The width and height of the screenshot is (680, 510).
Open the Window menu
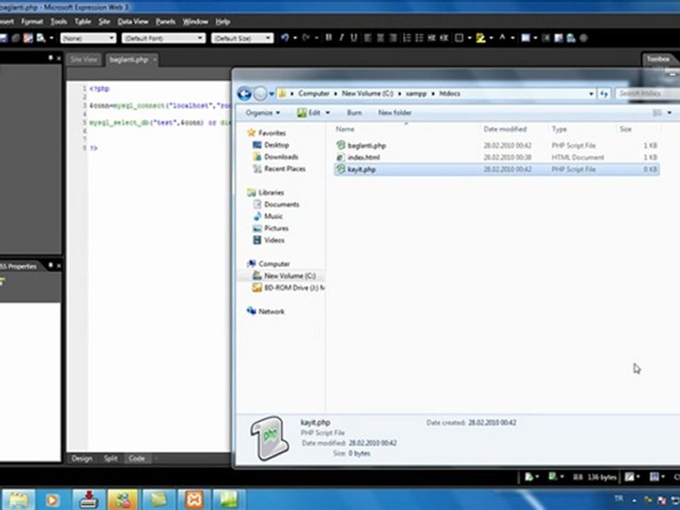195,21
